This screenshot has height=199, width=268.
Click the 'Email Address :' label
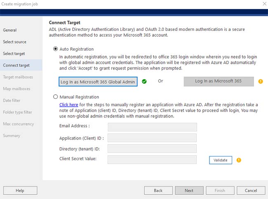[75, 126]
